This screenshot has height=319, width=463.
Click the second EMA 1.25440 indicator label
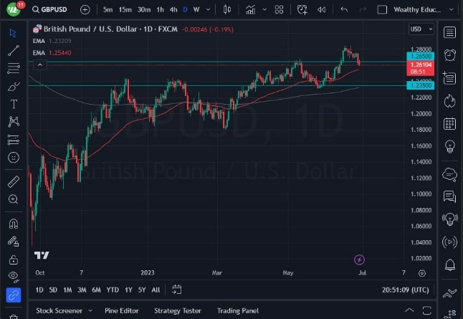[52, 53]
